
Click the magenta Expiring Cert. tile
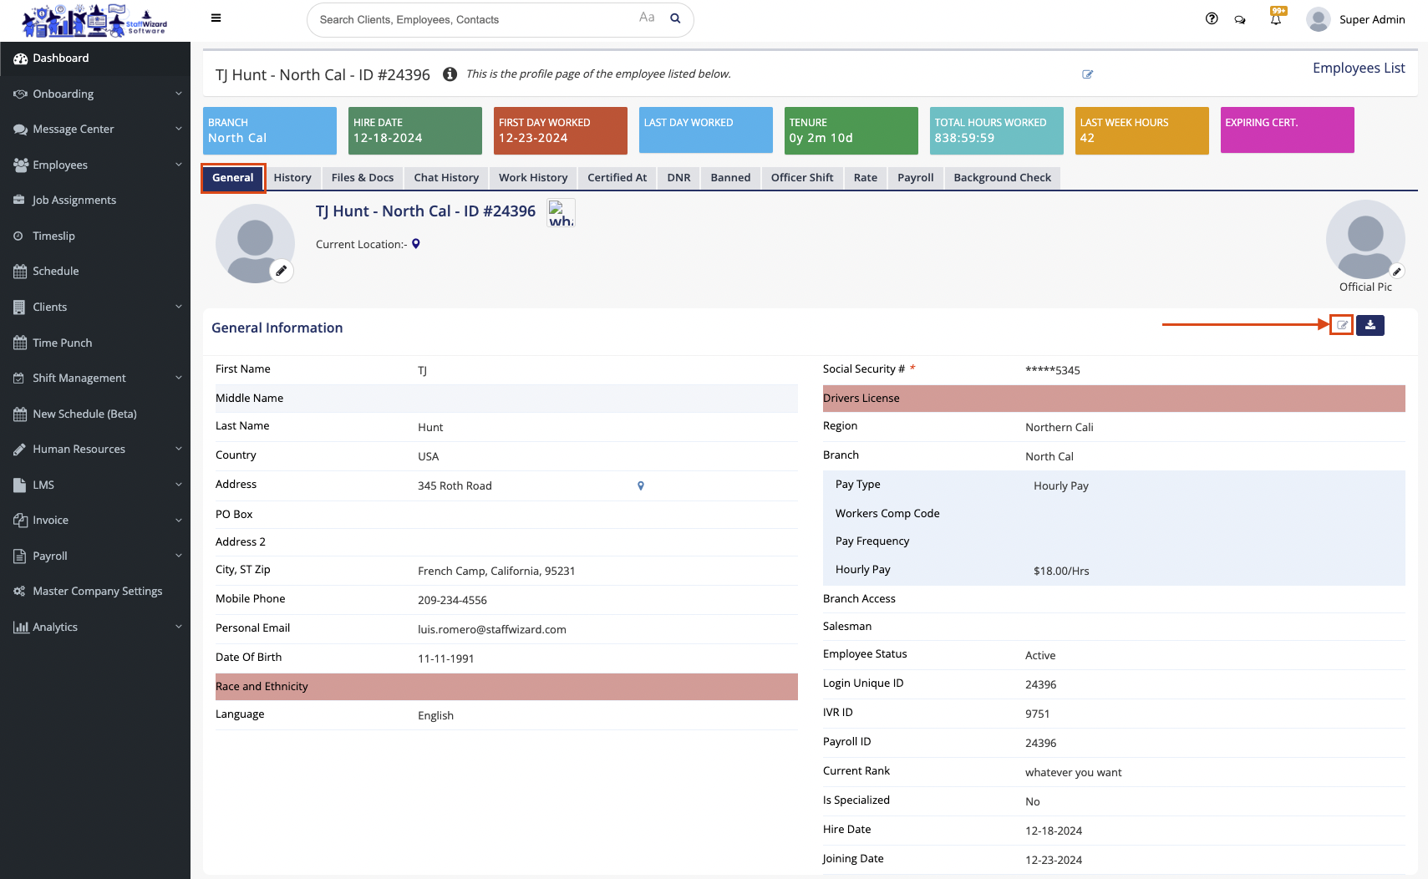click(1287, 130)
